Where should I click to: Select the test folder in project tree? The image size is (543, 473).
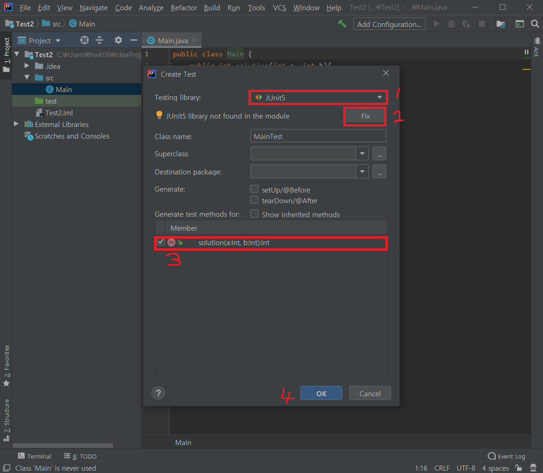coord(77,101)
